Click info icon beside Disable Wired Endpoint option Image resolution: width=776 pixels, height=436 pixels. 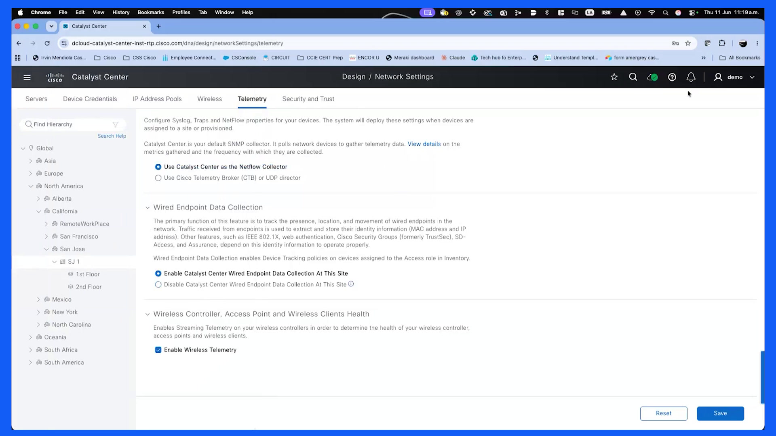pos(351,284)
